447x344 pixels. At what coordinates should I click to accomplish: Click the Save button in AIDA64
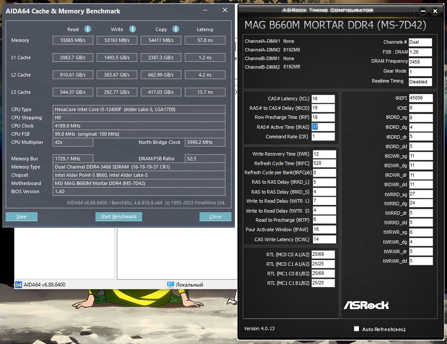tap(22, 217)
